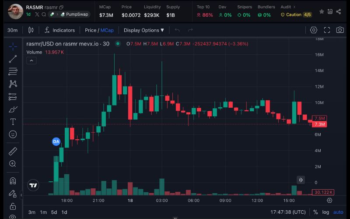Toggle lock all drawings

13,206
